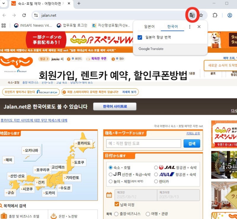The image size is (237, 219).
Task: Click the Google Translate icon in address bar
Action: [192, 15]
